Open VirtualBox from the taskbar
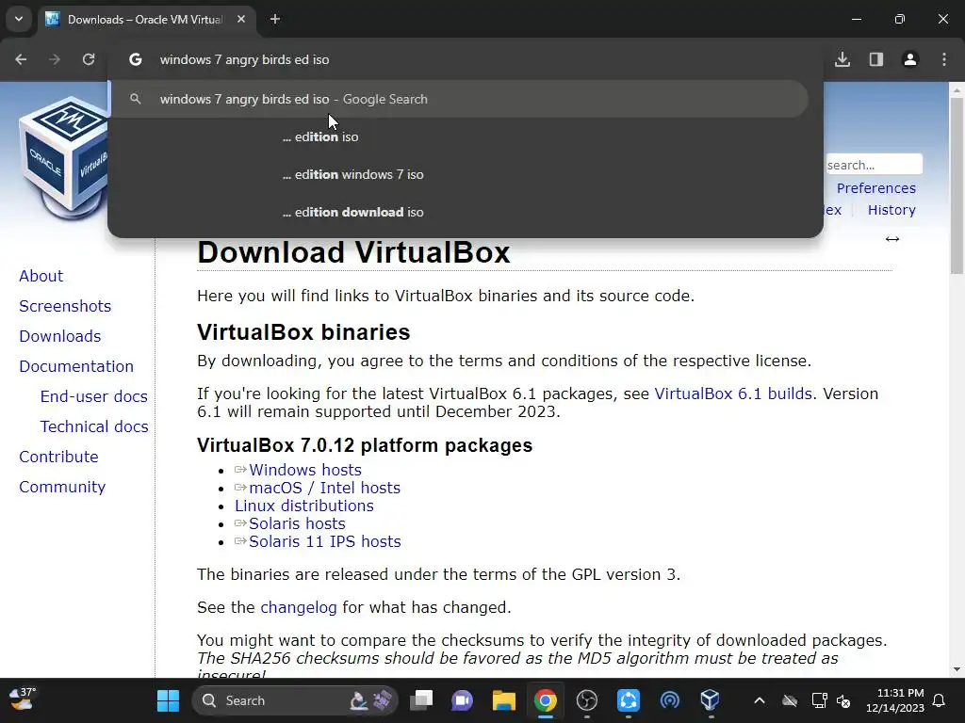The height and width of the screenshot is (723, 965). pyautogui.click(x=711, y=700)
